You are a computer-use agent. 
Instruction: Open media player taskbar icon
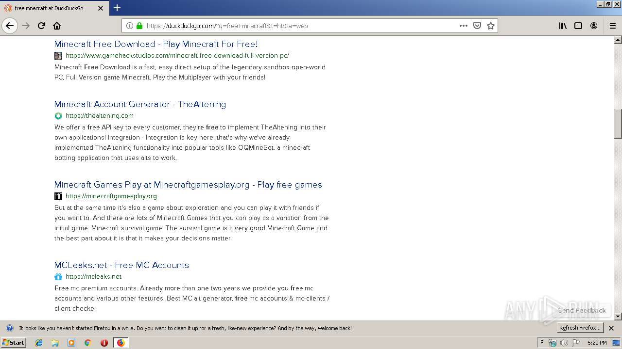coord(71,343)
